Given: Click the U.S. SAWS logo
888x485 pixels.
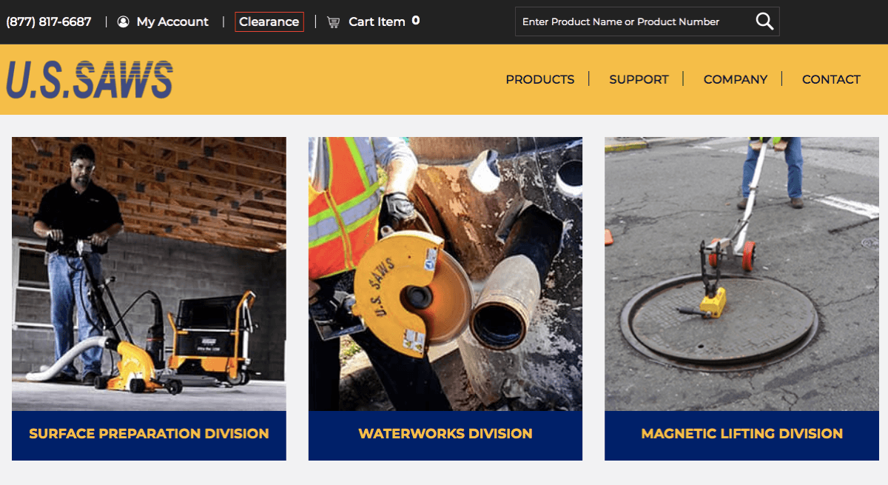Looking at the screenshot, I should click(x=90, y=80).
